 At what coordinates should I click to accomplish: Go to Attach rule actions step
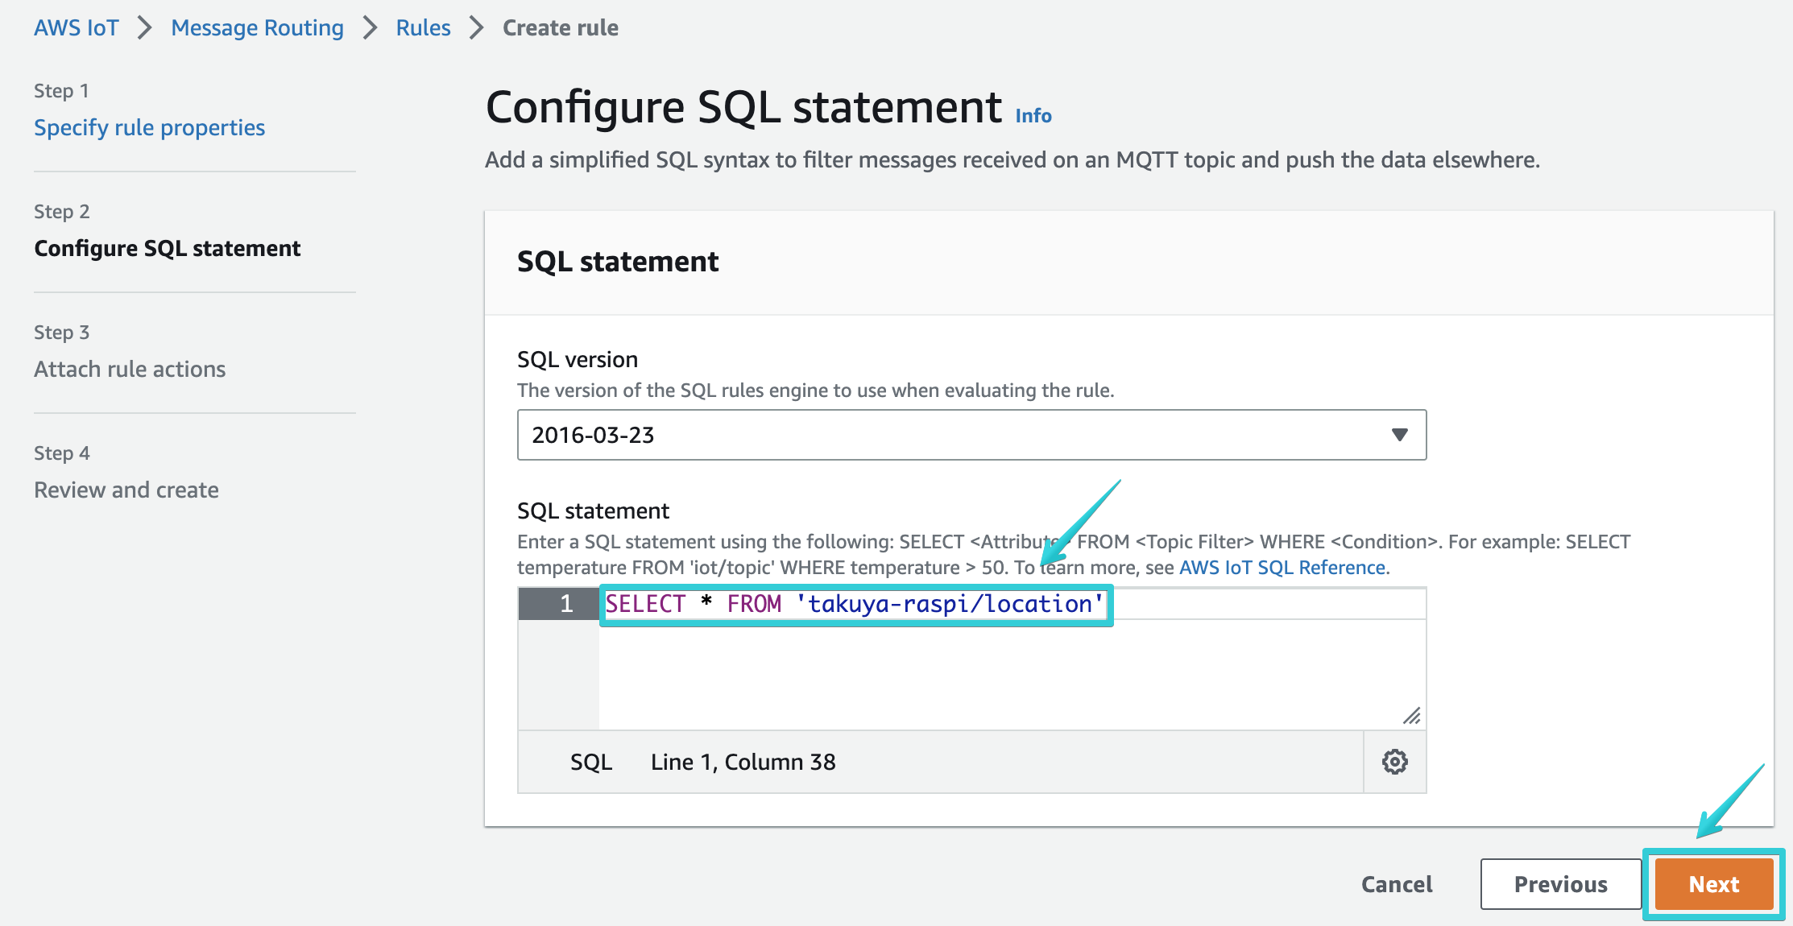(130, 369)
